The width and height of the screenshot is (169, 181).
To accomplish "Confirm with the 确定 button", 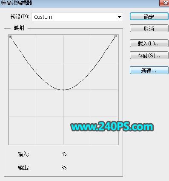I will click(x=149, y=17).
